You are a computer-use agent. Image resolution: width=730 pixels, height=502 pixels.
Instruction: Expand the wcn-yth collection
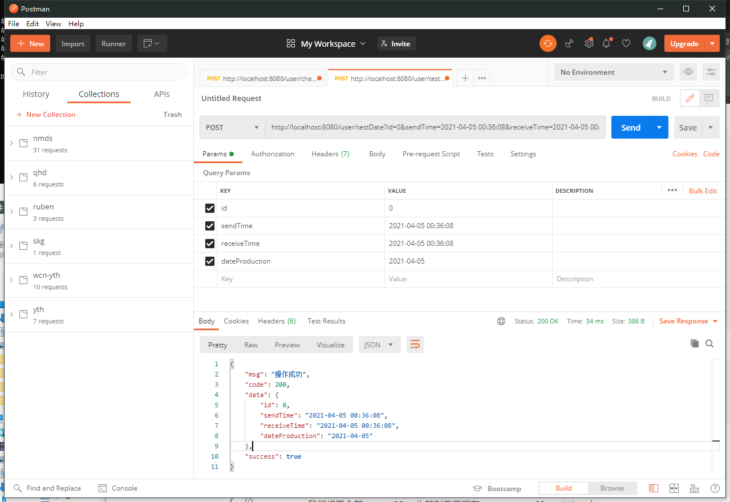11,280
